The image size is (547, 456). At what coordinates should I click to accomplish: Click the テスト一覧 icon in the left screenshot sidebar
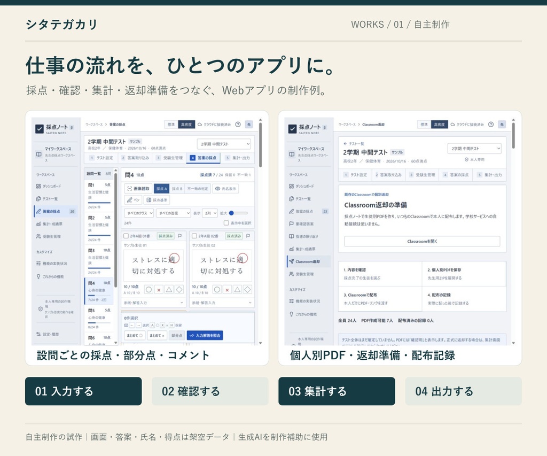38,199
